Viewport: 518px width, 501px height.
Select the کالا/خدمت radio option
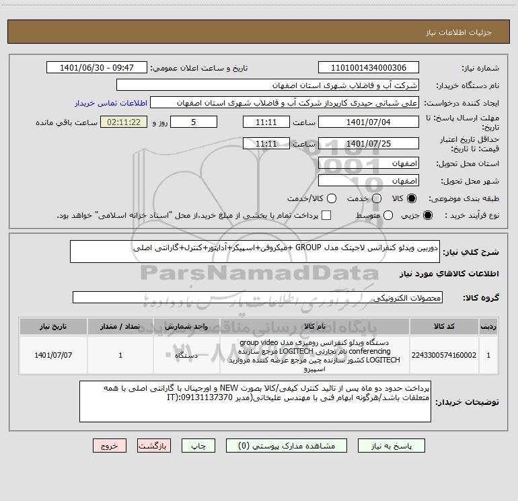coord(332,198)
